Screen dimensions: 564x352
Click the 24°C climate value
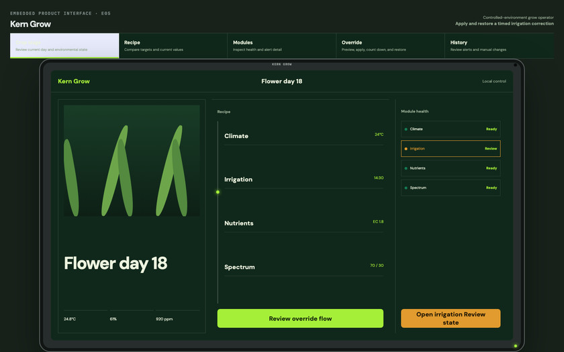point(379,134)
